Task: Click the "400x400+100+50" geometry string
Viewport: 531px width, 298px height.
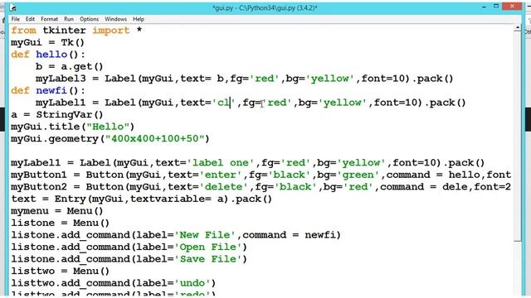Action: pyautogui.click(x=155, y=139)
